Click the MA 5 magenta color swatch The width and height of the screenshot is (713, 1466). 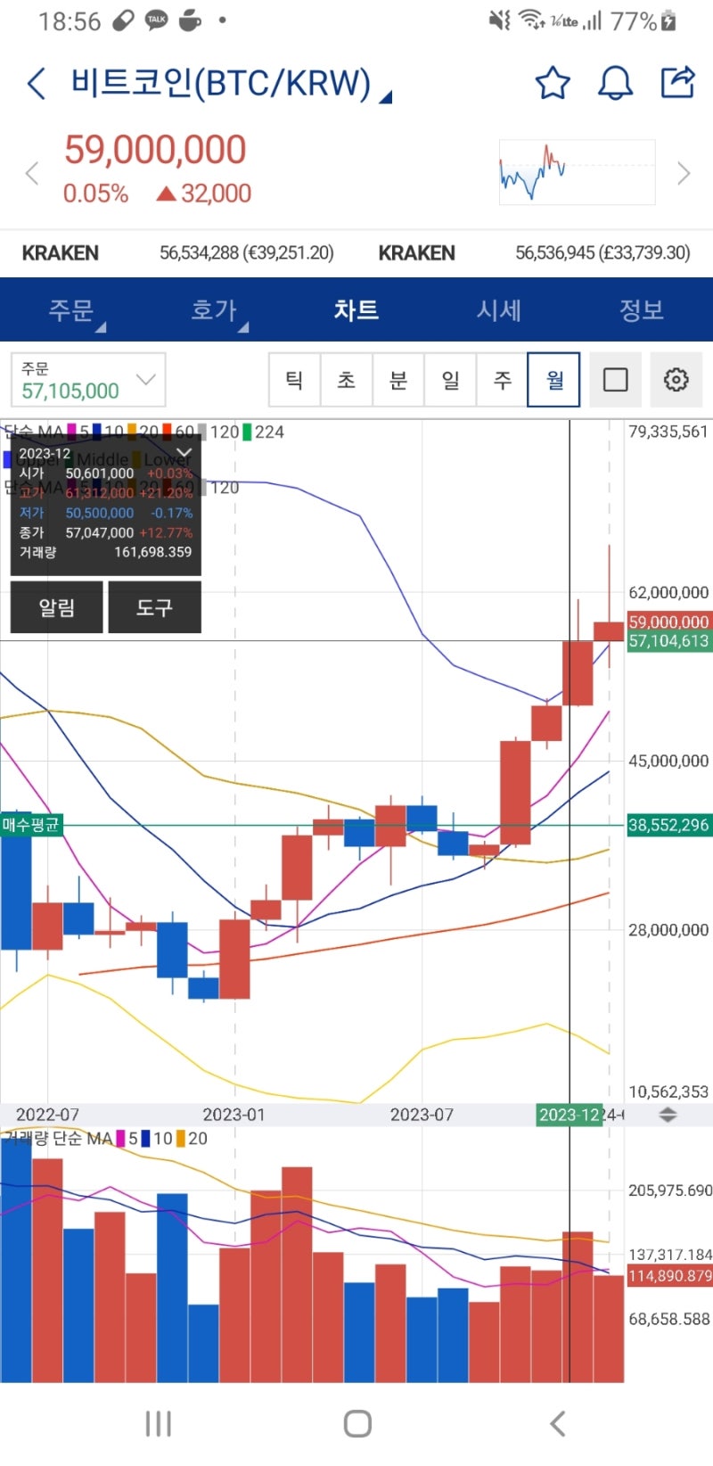(x=72, y=432)
